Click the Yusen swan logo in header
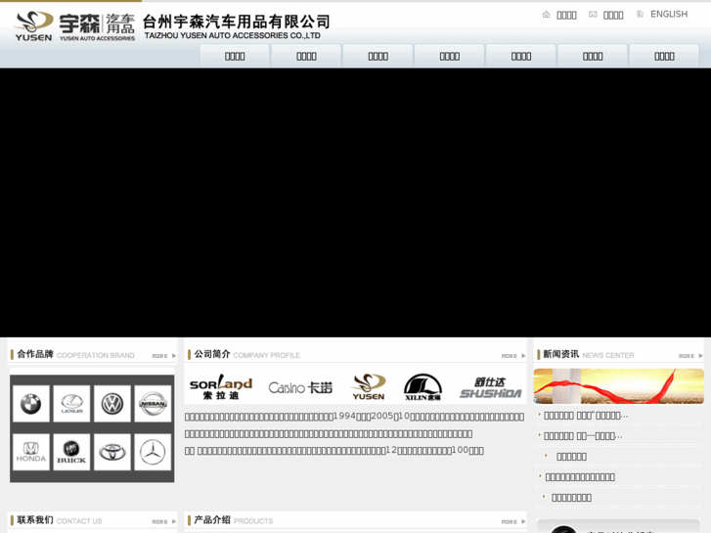The image size is (711, 533). tap(33, 26)
